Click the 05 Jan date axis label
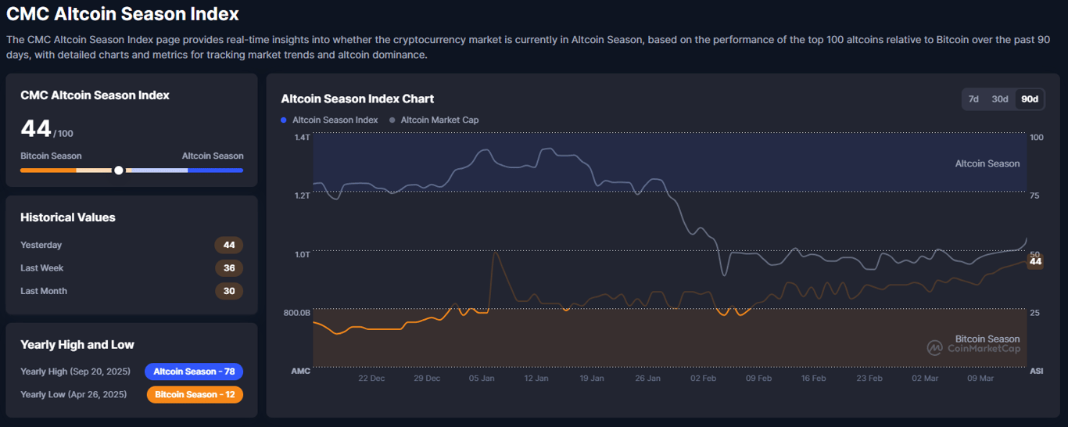Screen dimensions: 1068x427 coord(482,379)
